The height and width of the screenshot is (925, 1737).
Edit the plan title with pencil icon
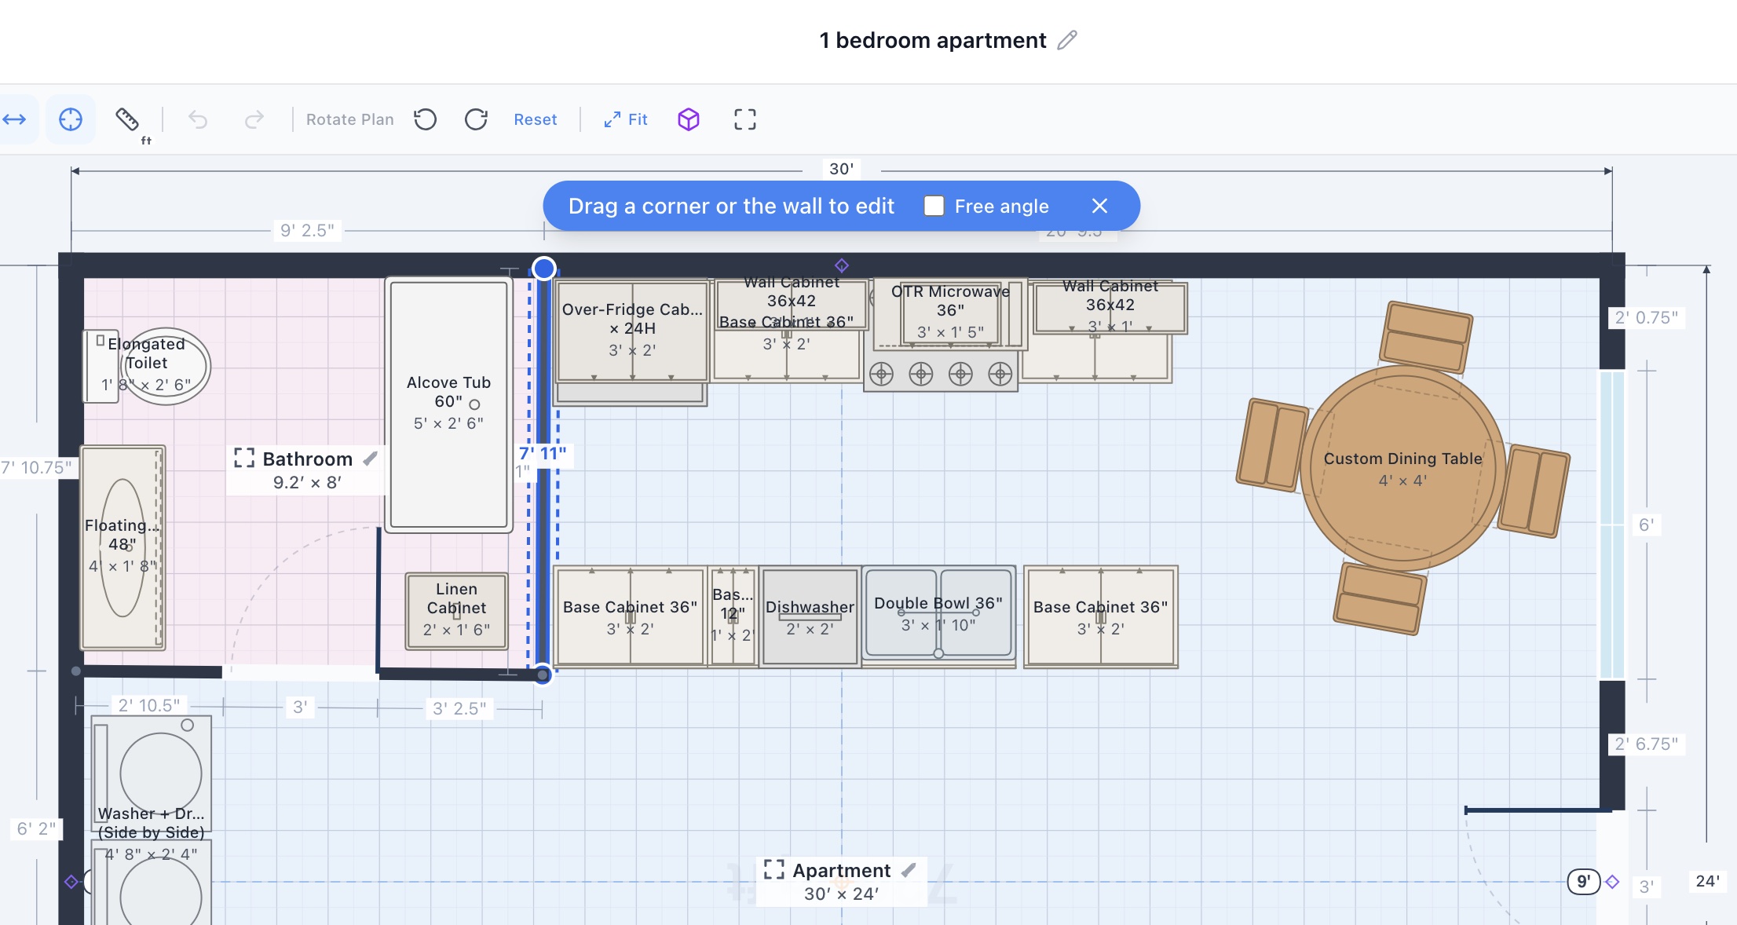point(1066,40)
